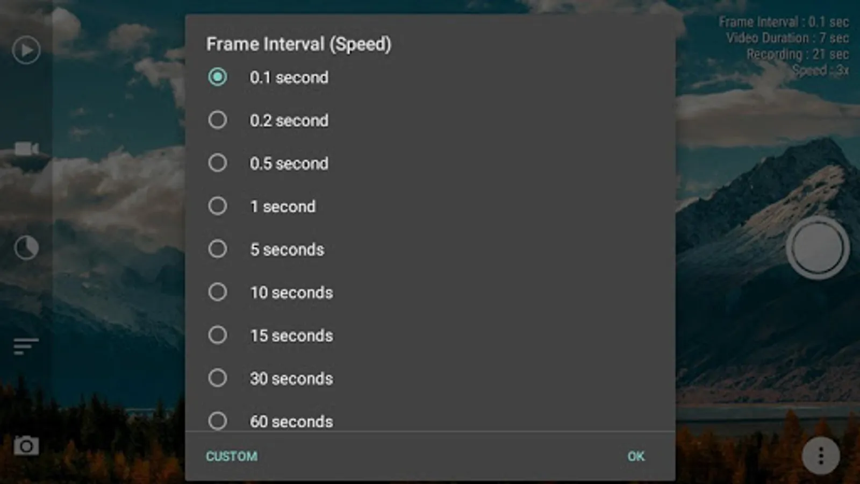Confirm with the OK button
Image resolution: width=860 pixels, height=484 pixels.
pos(636,456)
